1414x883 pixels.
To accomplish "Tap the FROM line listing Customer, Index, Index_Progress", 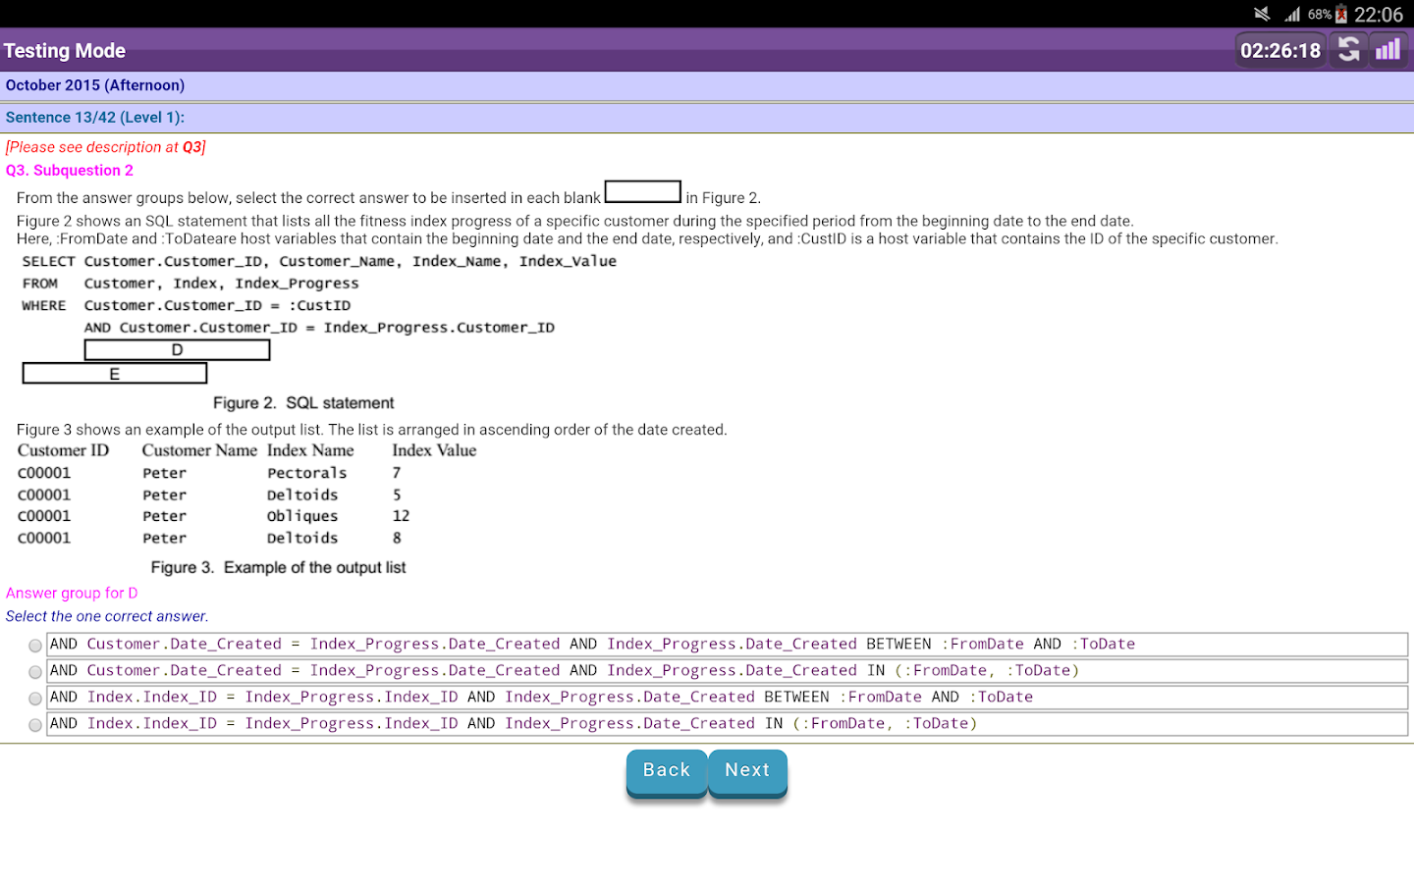I will click(190, 284).
